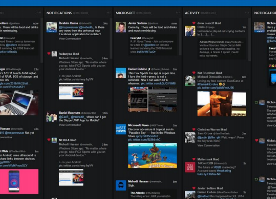Screen dimensions: 276x199
Task: Click Daniel Rubino's profile avatar
Action: (121, 73)
